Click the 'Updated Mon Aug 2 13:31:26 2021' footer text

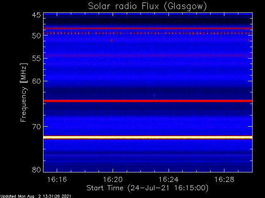point(36,196)
